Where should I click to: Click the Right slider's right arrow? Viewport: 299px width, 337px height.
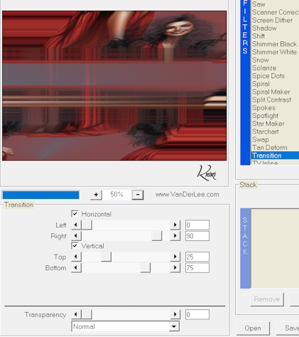tap(175, 236)
